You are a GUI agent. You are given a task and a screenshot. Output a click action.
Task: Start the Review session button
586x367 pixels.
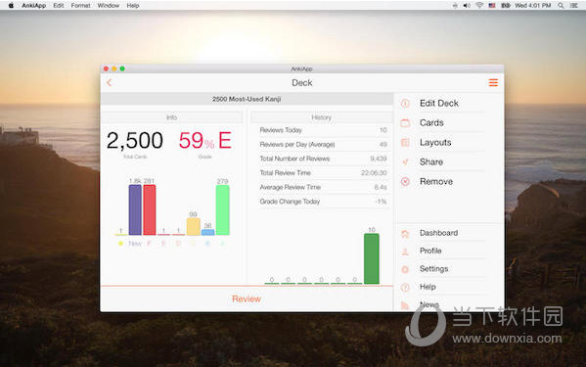coord(247,298)
